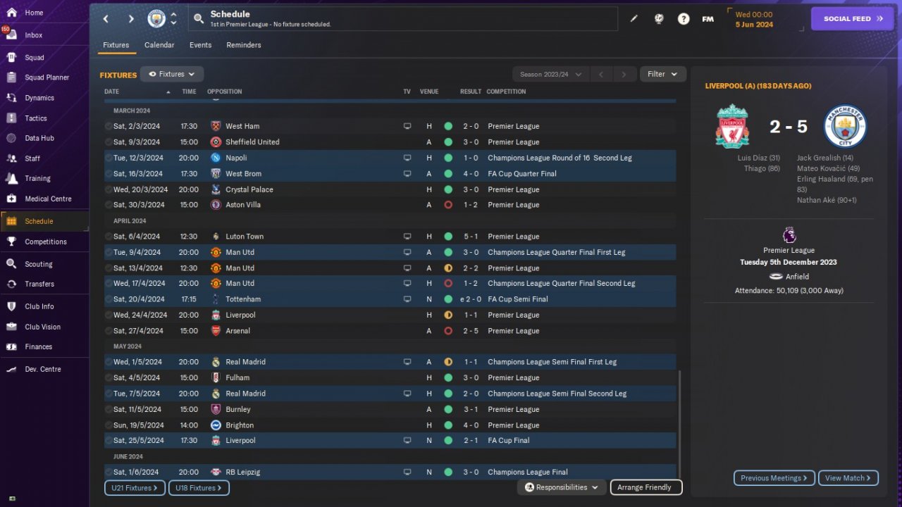Select the Club Vision sidebar icon
The width and height of the screenshot is (902, 507).
click(11, 327)
